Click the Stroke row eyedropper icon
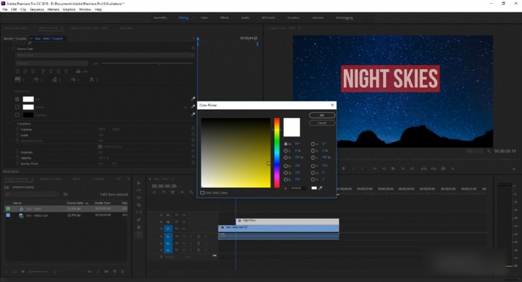Image resolution: width=522 pixels, height=282 pixels. click(193, 106)
